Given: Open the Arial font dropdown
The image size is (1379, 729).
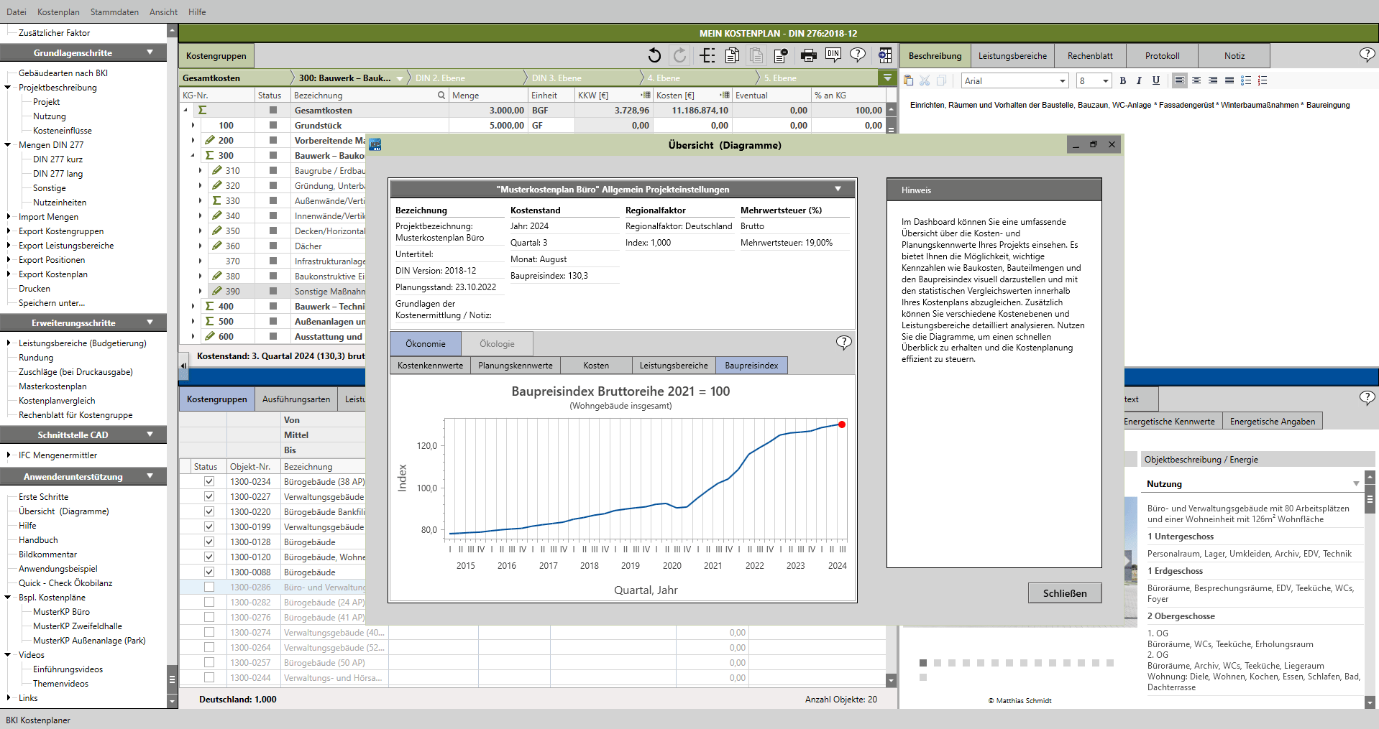Looking at the screenshot, I should pos(1062,81).
